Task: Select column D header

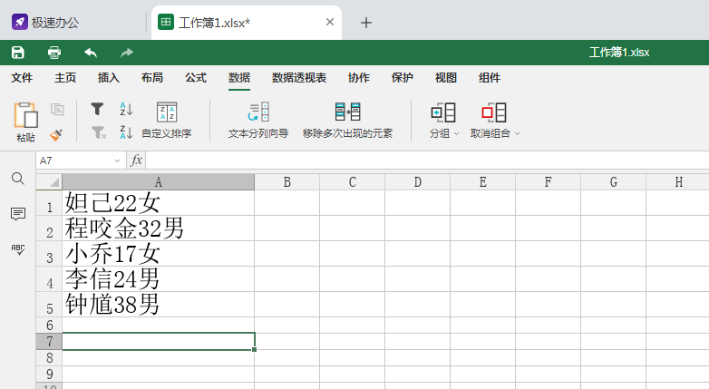Action: coord(417,182)
